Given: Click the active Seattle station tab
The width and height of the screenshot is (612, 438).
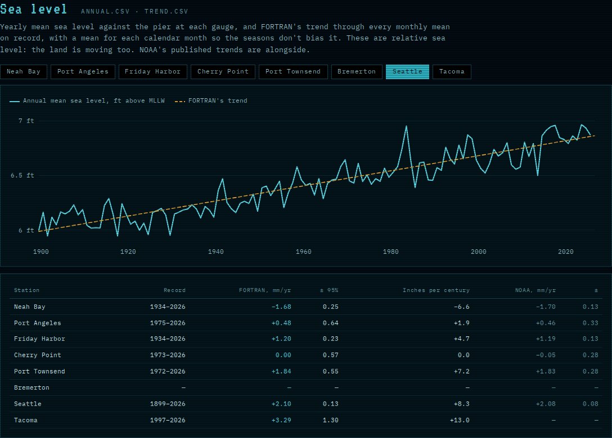Looking at the screenshot, I should tap(407, 72).
